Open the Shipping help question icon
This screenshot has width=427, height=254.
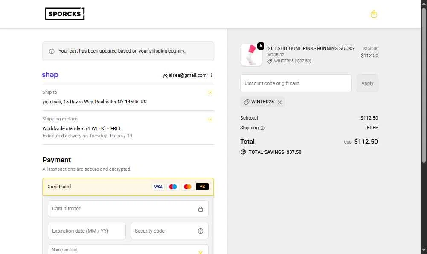[262, 128]
